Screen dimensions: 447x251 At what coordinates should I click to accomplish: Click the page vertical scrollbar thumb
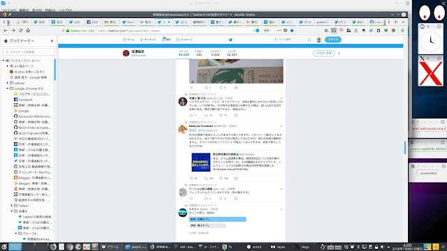tap(405, 148)
